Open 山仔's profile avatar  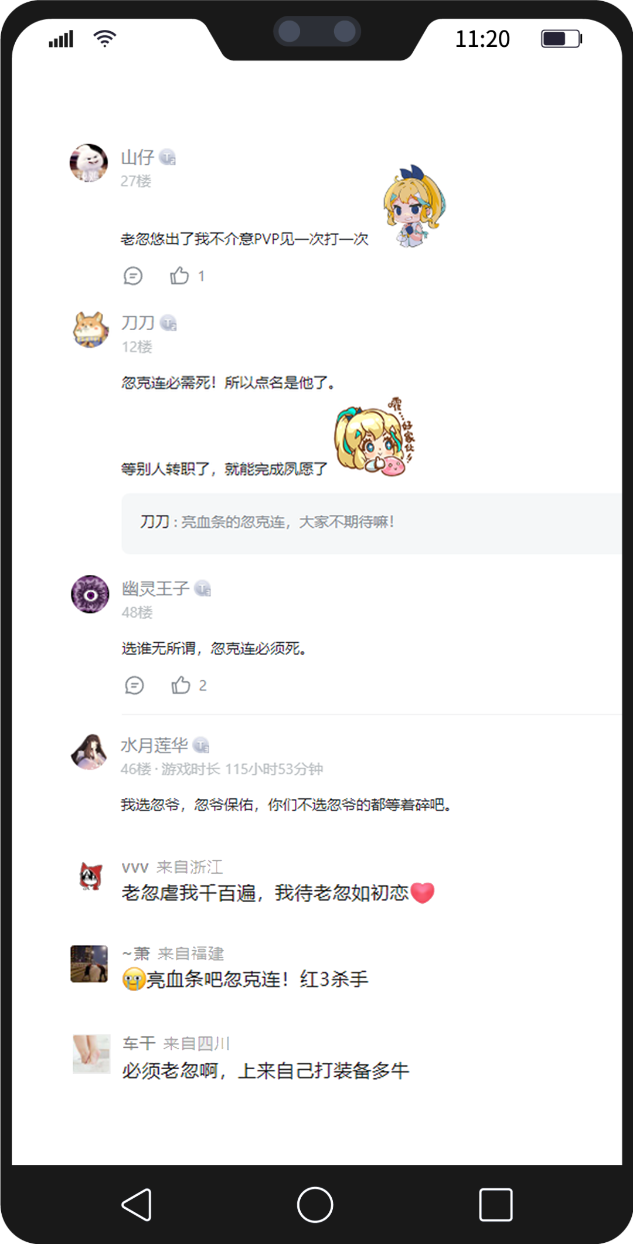tap(89, 163)
